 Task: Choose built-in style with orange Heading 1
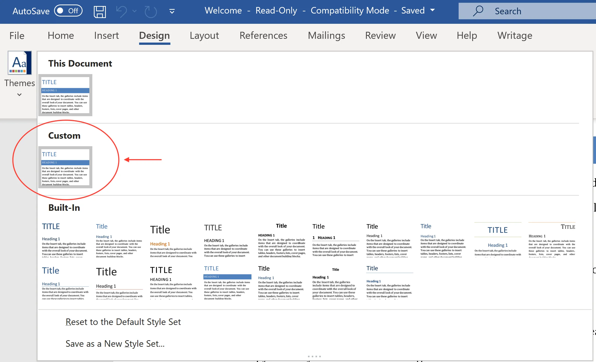click(x=173, y=240)
